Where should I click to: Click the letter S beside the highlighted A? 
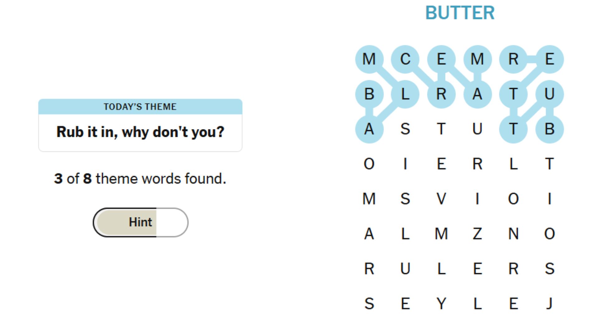click(405, 130)
